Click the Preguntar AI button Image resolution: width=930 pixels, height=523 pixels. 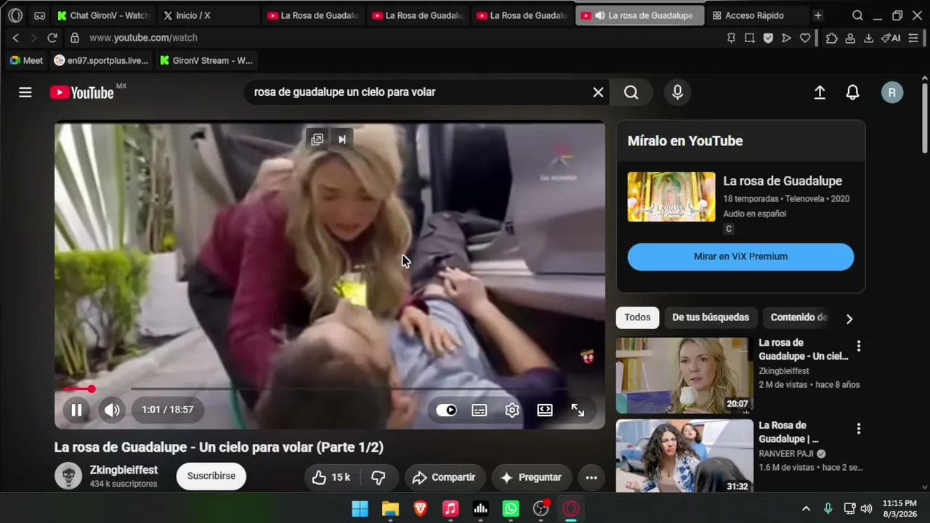coord(531,477)
